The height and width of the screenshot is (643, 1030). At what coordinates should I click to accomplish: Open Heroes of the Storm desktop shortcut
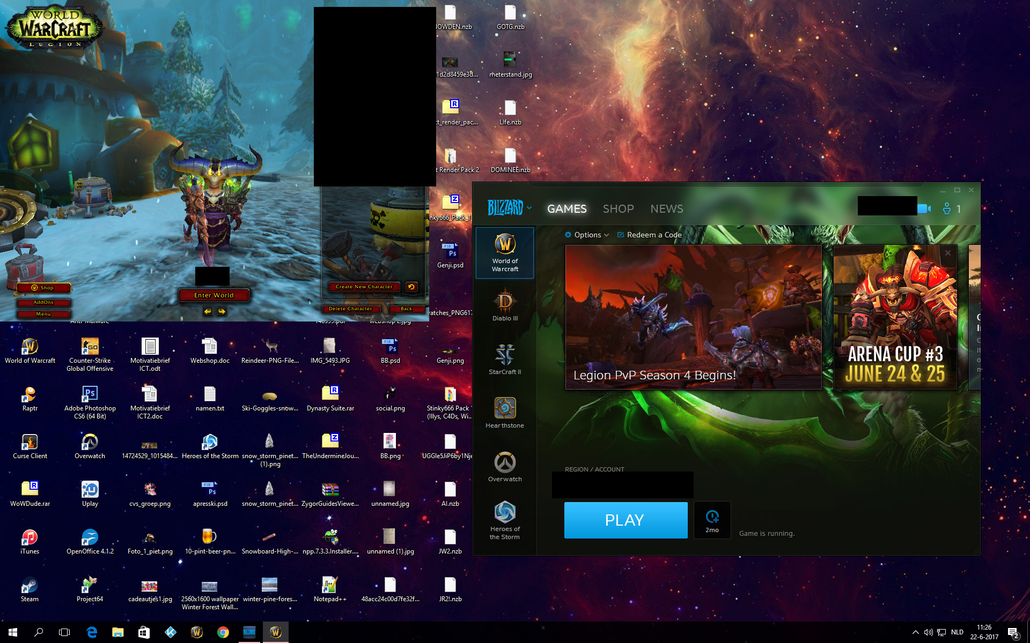(210, 446)
